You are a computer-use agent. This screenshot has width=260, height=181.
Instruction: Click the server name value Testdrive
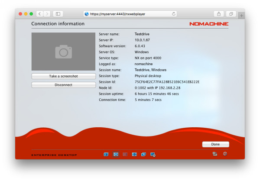pos(142,34)
